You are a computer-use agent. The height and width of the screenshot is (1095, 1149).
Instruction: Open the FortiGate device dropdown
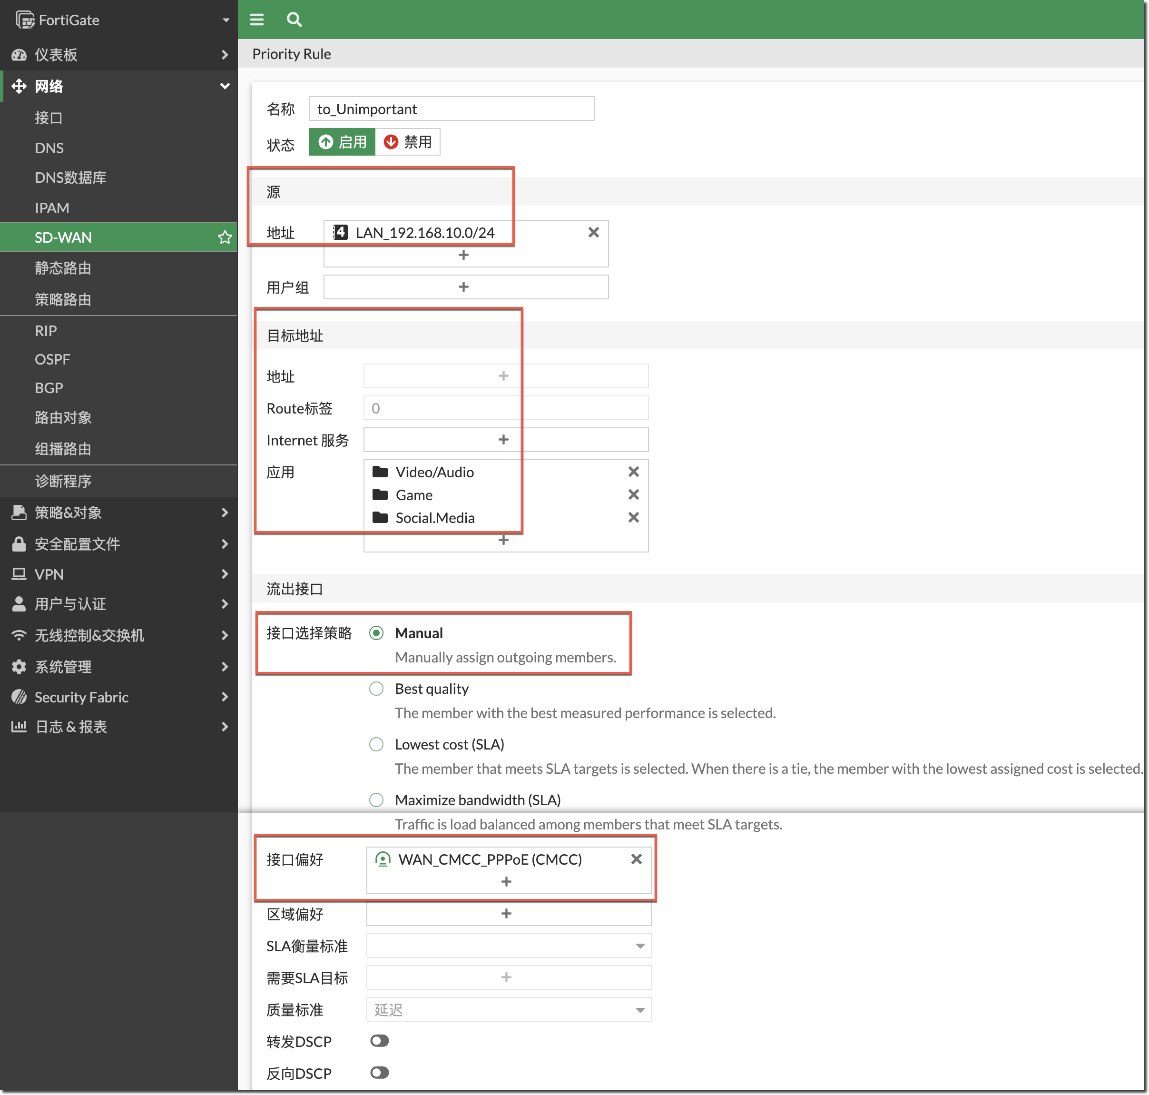(226, 20)
